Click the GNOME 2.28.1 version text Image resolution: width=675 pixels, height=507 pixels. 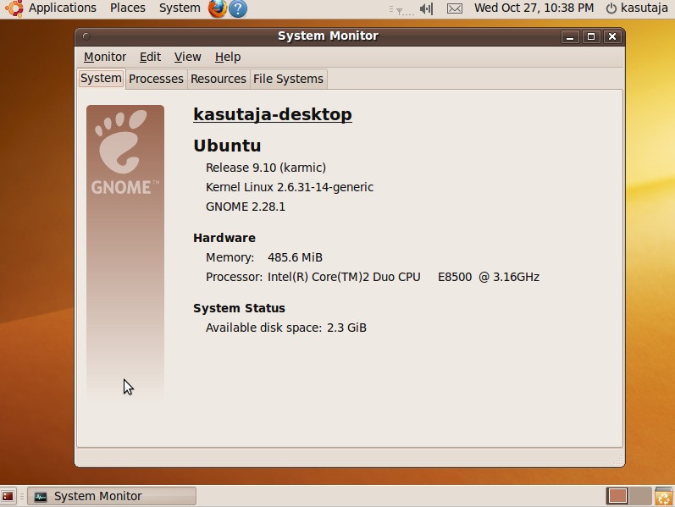click(246, 207)
